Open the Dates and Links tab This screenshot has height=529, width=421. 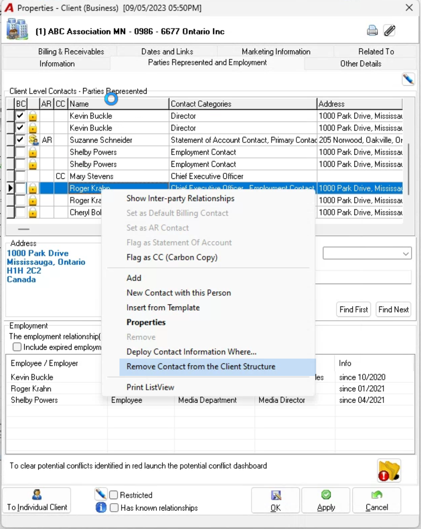point(167,51)
